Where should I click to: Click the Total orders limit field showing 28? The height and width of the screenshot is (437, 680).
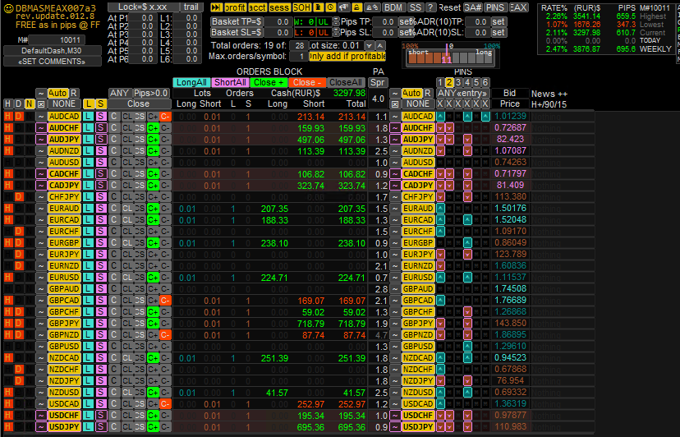coord(299,45)
